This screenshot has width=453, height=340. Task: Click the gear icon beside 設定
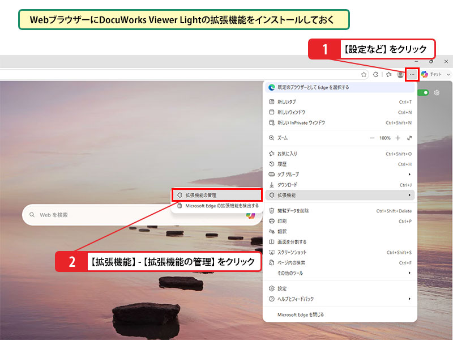pyautogui.click(x=272, y=288)
